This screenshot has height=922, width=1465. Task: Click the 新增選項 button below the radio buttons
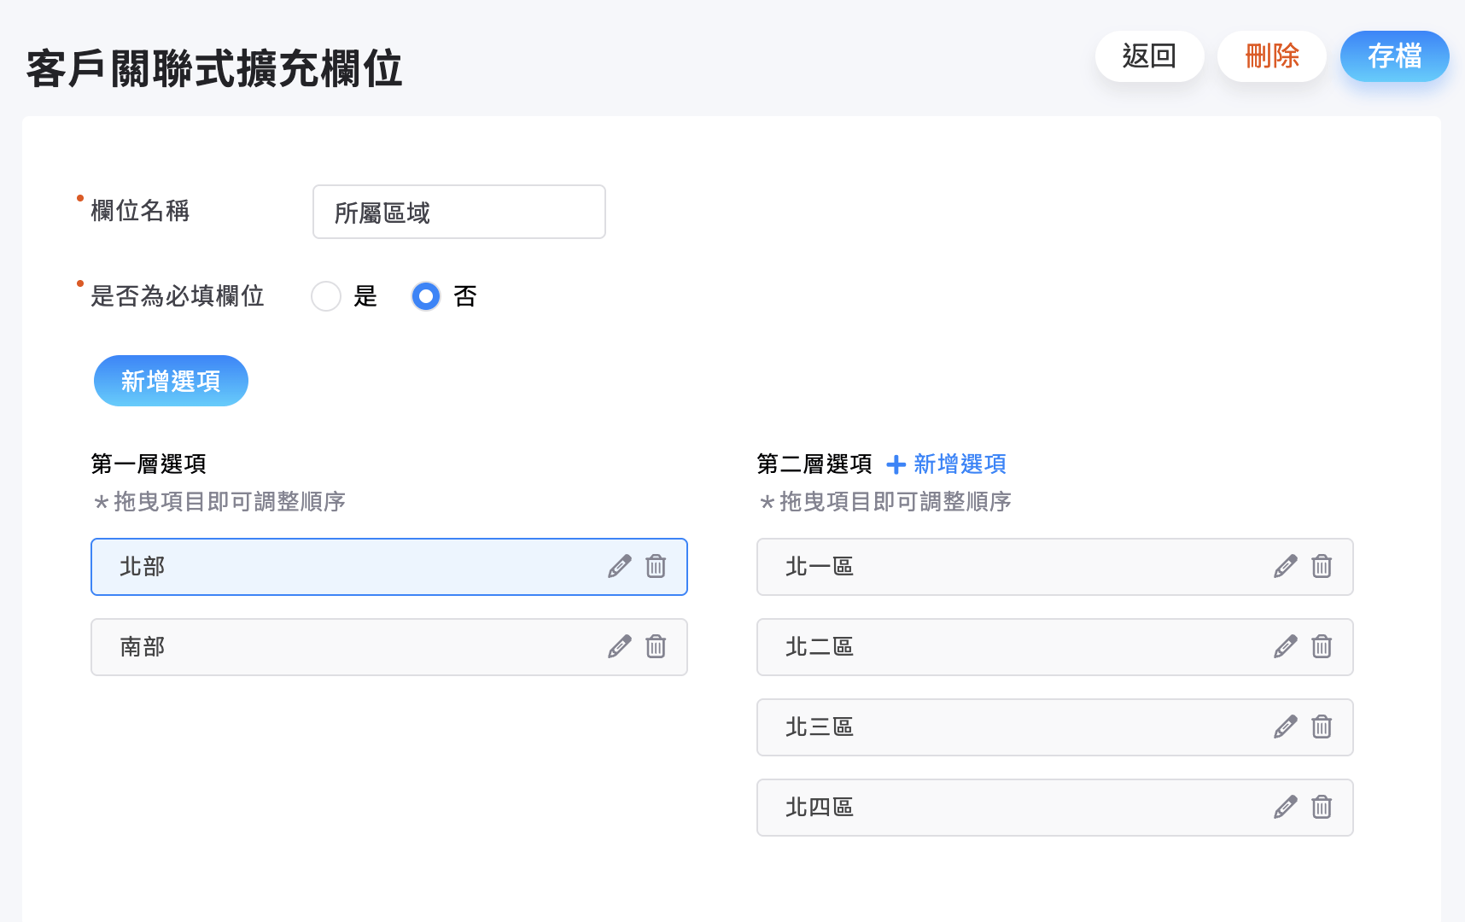tap(171, 381)
